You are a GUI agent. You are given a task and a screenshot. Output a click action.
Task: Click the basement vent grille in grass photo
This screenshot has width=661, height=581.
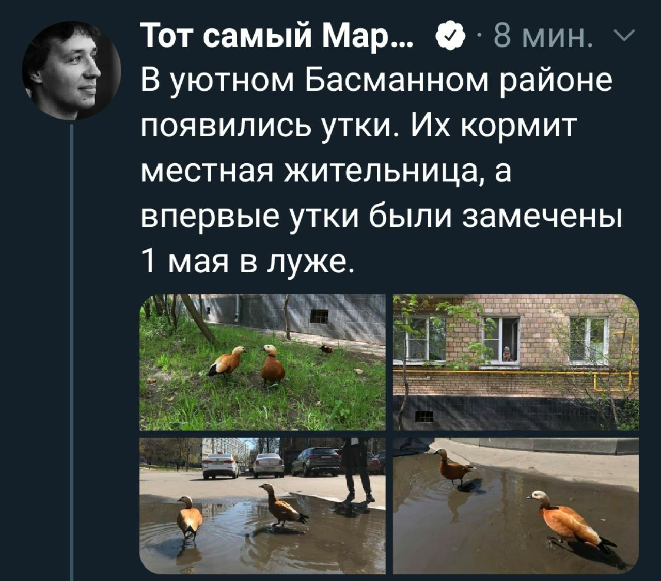(x=319, y=316)
